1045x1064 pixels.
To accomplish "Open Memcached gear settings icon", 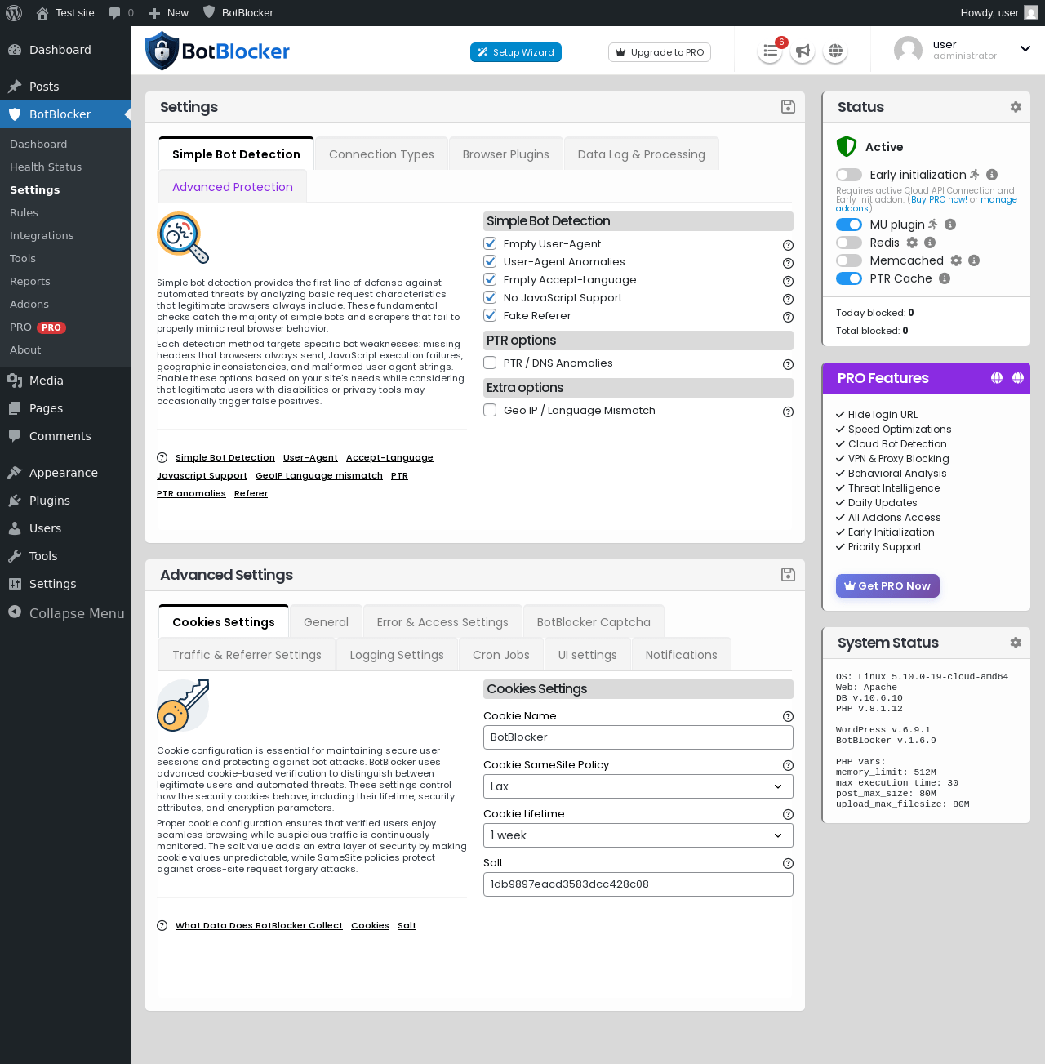I will [956, 260].
